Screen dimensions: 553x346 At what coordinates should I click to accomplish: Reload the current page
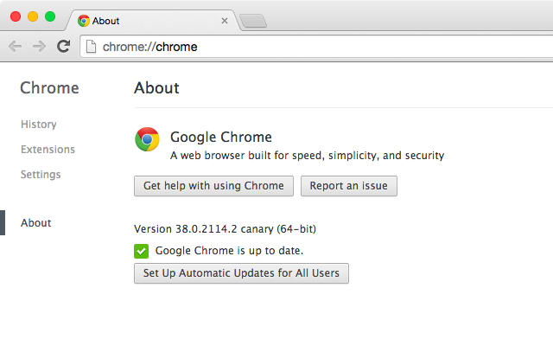pos(63,46)
